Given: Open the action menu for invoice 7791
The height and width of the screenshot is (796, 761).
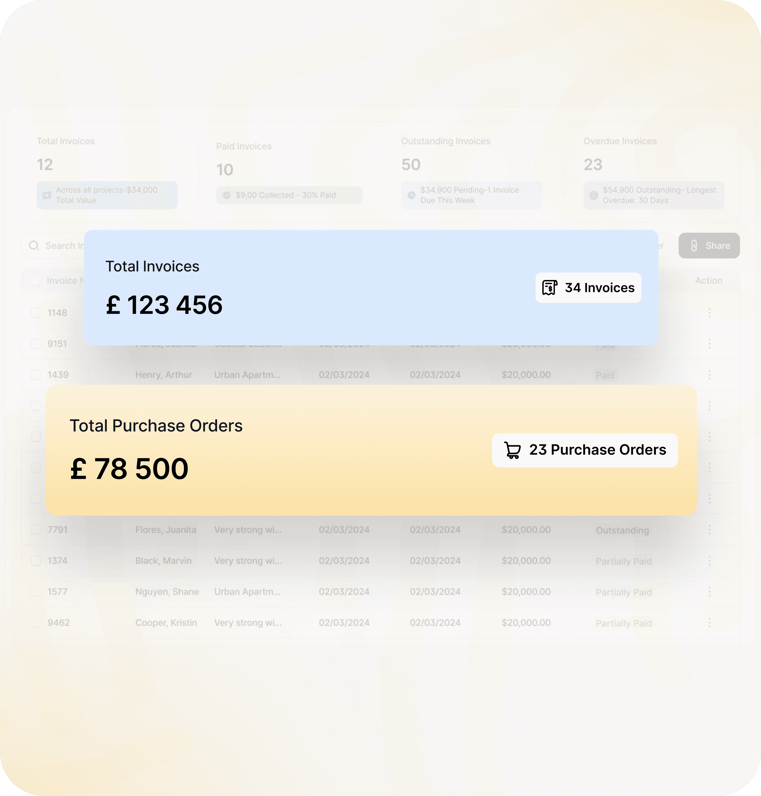Looking at the screenshot, I should pos(710,530).
